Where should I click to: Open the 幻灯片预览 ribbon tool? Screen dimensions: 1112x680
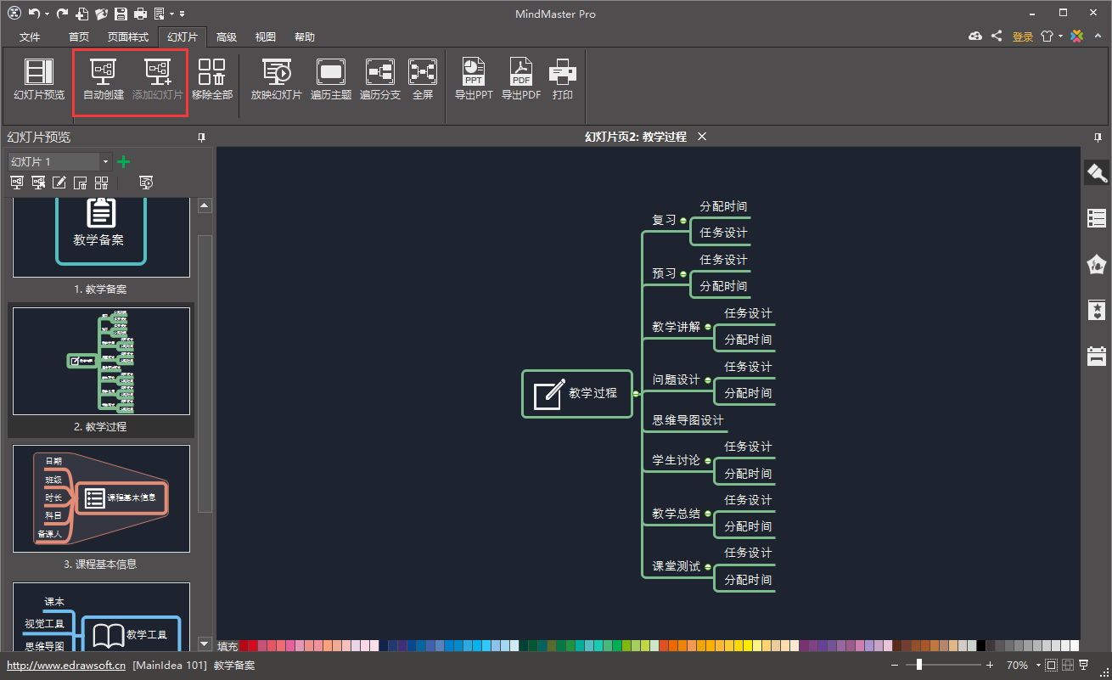pos(39,80)
